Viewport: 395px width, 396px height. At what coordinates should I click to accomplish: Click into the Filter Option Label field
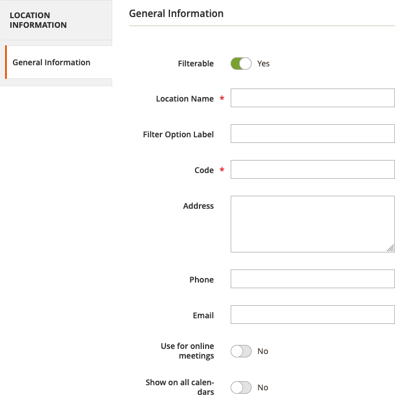coord(312,134)
